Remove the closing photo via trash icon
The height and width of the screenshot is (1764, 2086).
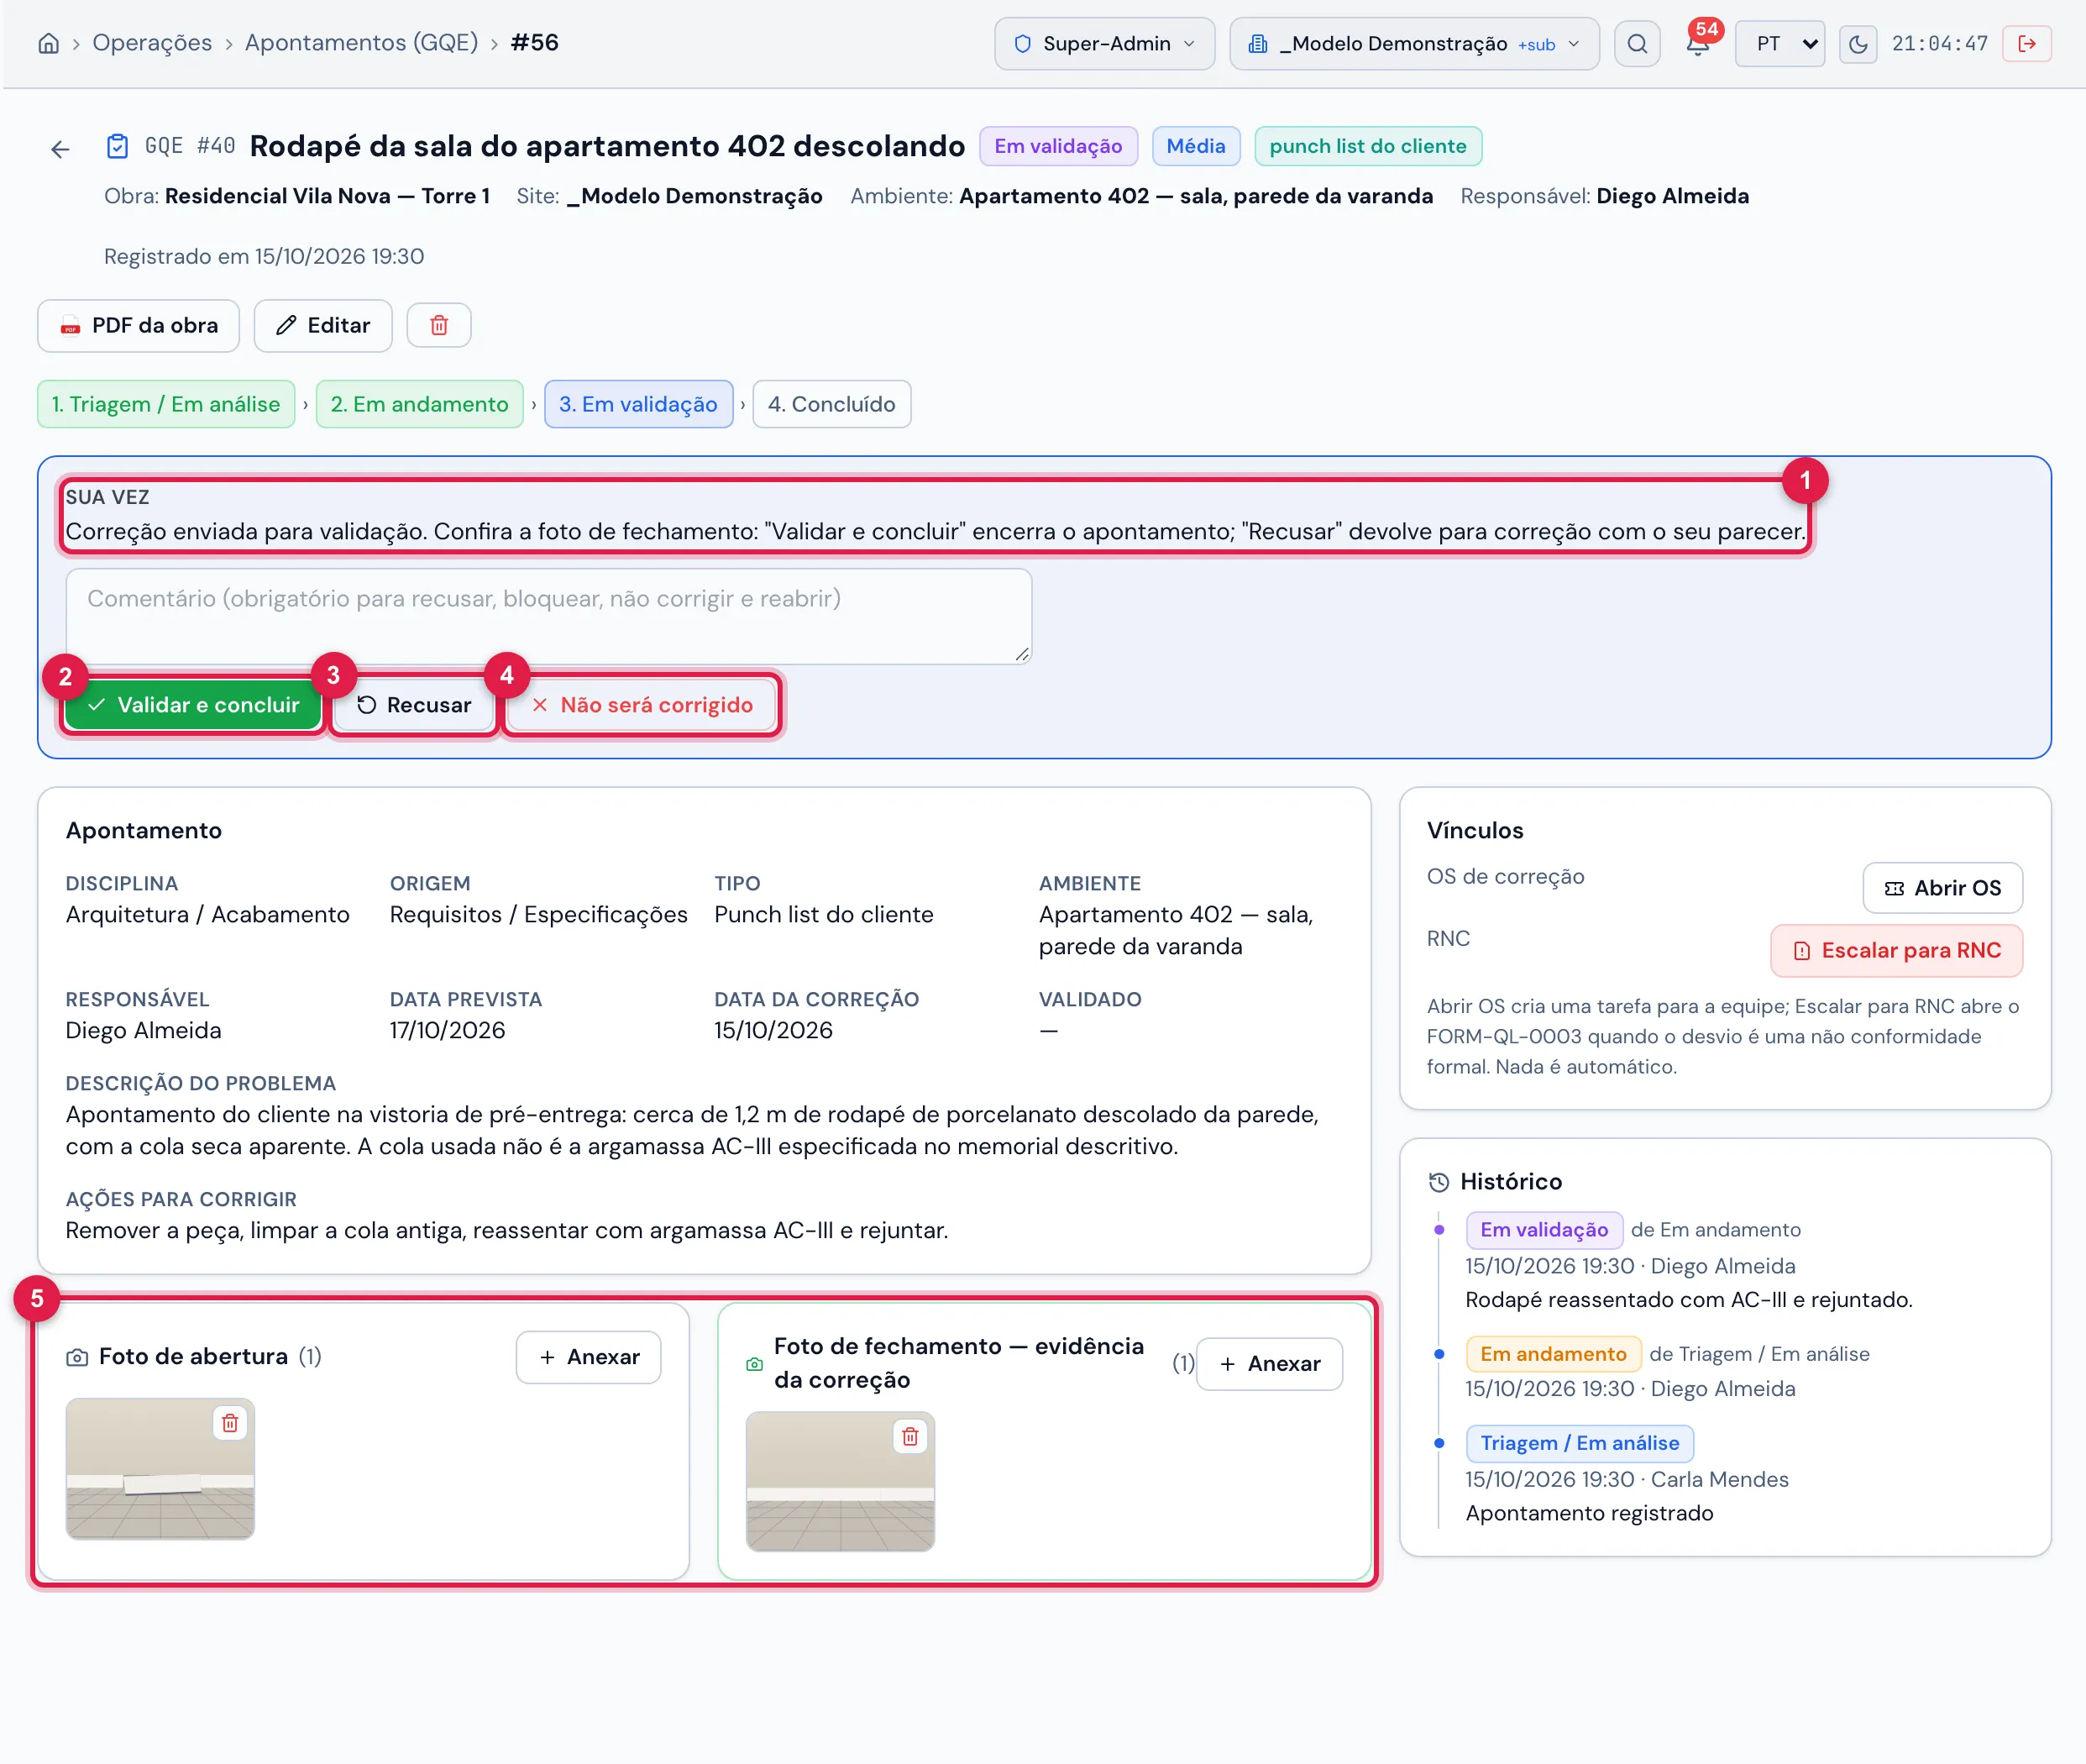(x=909, y=1436)
